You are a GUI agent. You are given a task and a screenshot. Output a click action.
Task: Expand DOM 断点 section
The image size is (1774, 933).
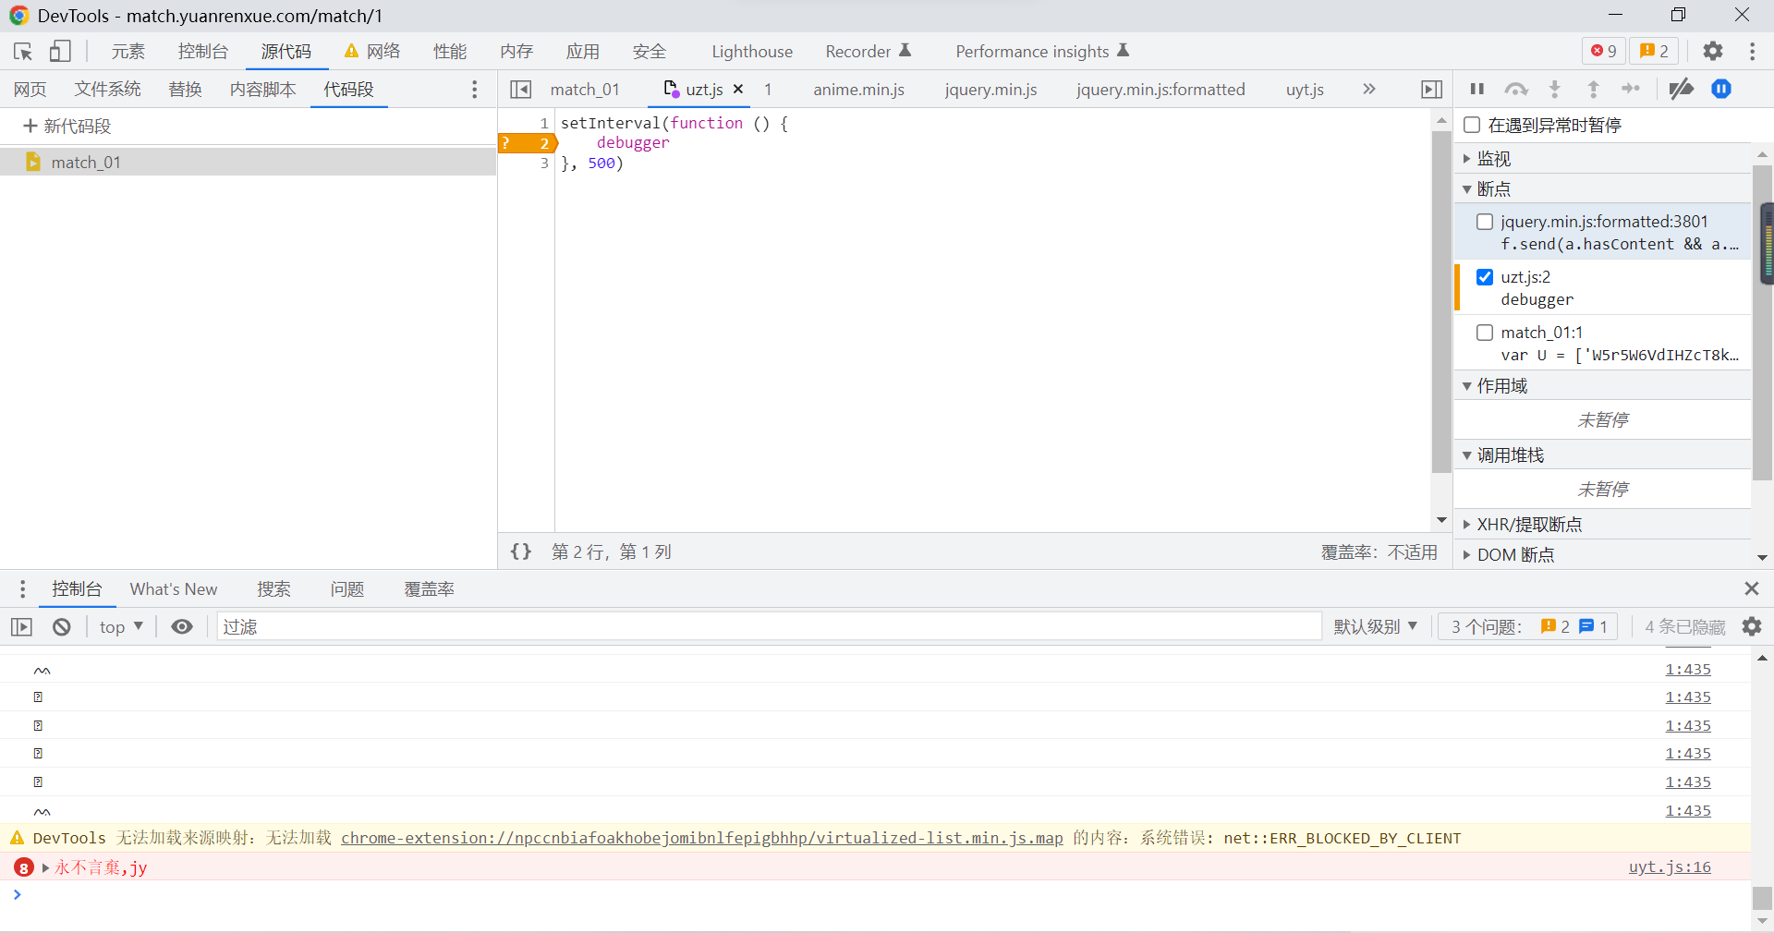[1603, 555]
